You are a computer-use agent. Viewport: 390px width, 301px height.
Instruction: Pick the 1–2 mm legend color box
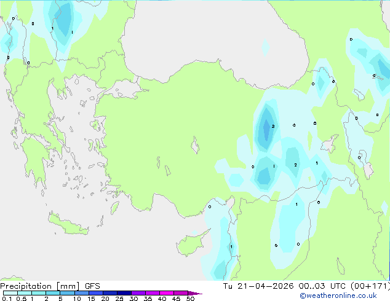pyautogui.click(x=39, y=293)
